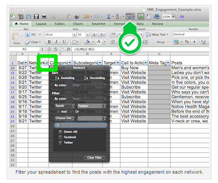Image resolution: width=218 pixels, height=183 pixels.
Task: Click the Copy toolbar icon
Action: 61,16
